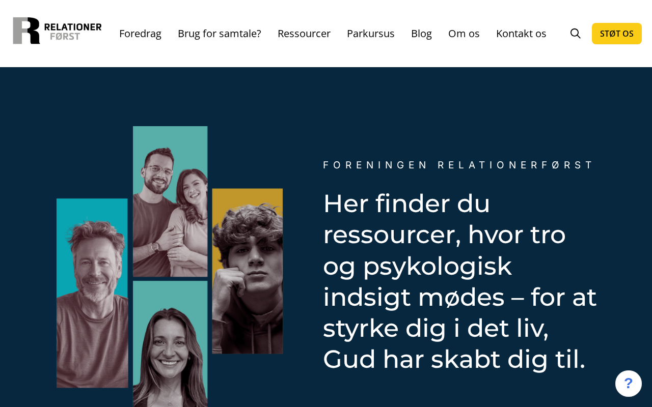Click the older bearded man photo

(92, 293)
